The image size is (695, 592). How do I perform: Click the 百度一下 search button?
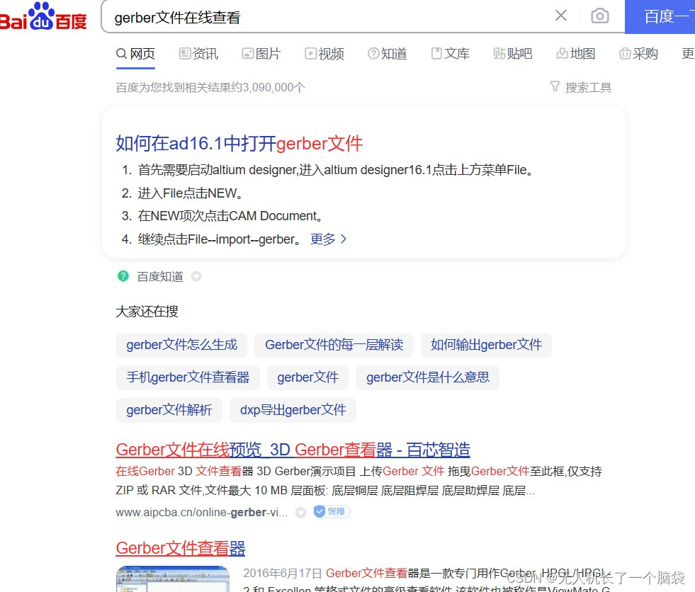pyautogui.click(x=660, y=17)
